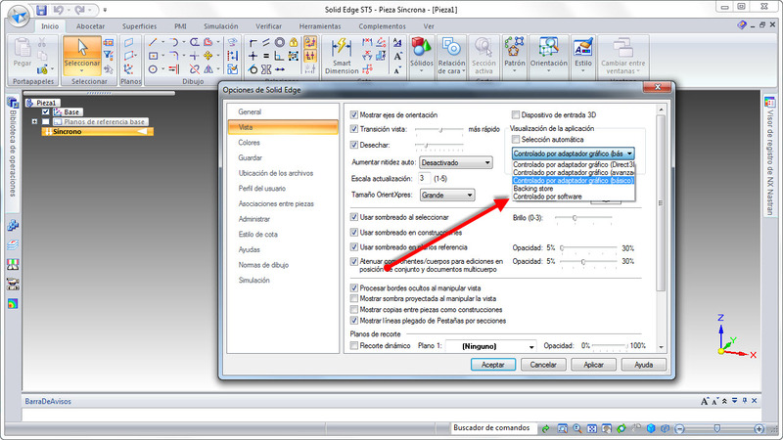The image size is (783, 440).
Task: Click the Ayuda button
Action: [x=644, y=365]
